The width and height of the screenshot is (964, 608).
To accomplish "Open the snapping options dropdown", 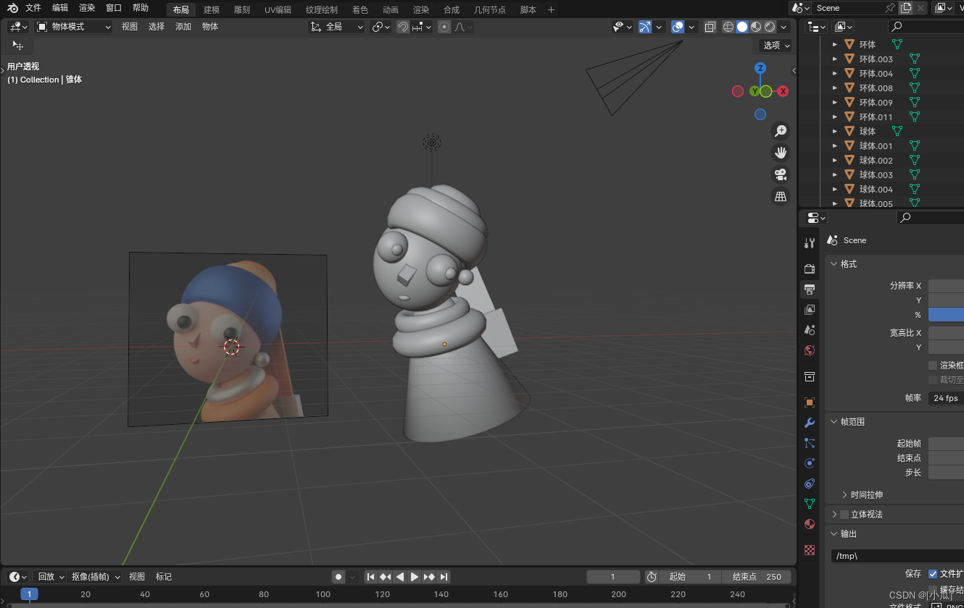I will pos(423,27).
